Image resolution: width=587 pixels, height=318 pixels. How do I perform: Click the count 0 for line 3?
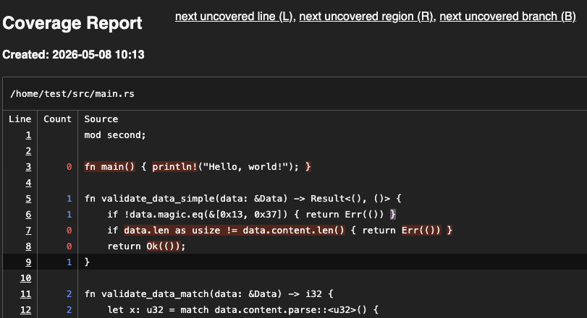pyautogui.click(x=69, y=167)
